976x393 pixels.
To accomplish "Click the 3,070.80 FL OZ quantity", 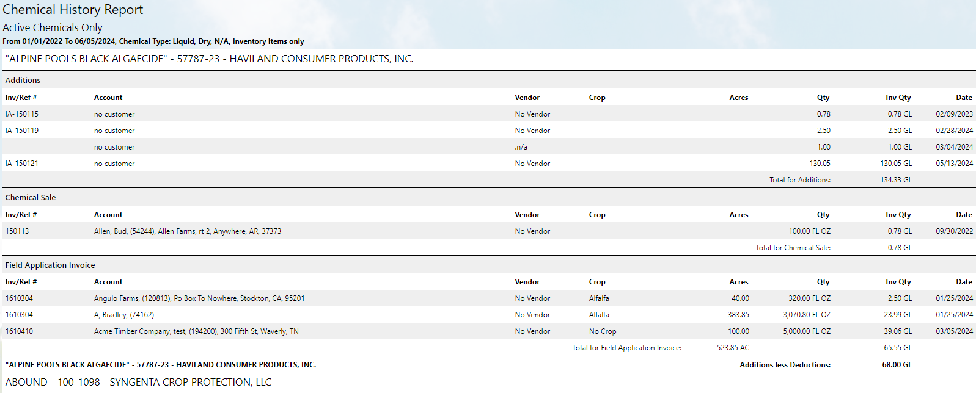I will pyautogui.click(x=807, y=315).
